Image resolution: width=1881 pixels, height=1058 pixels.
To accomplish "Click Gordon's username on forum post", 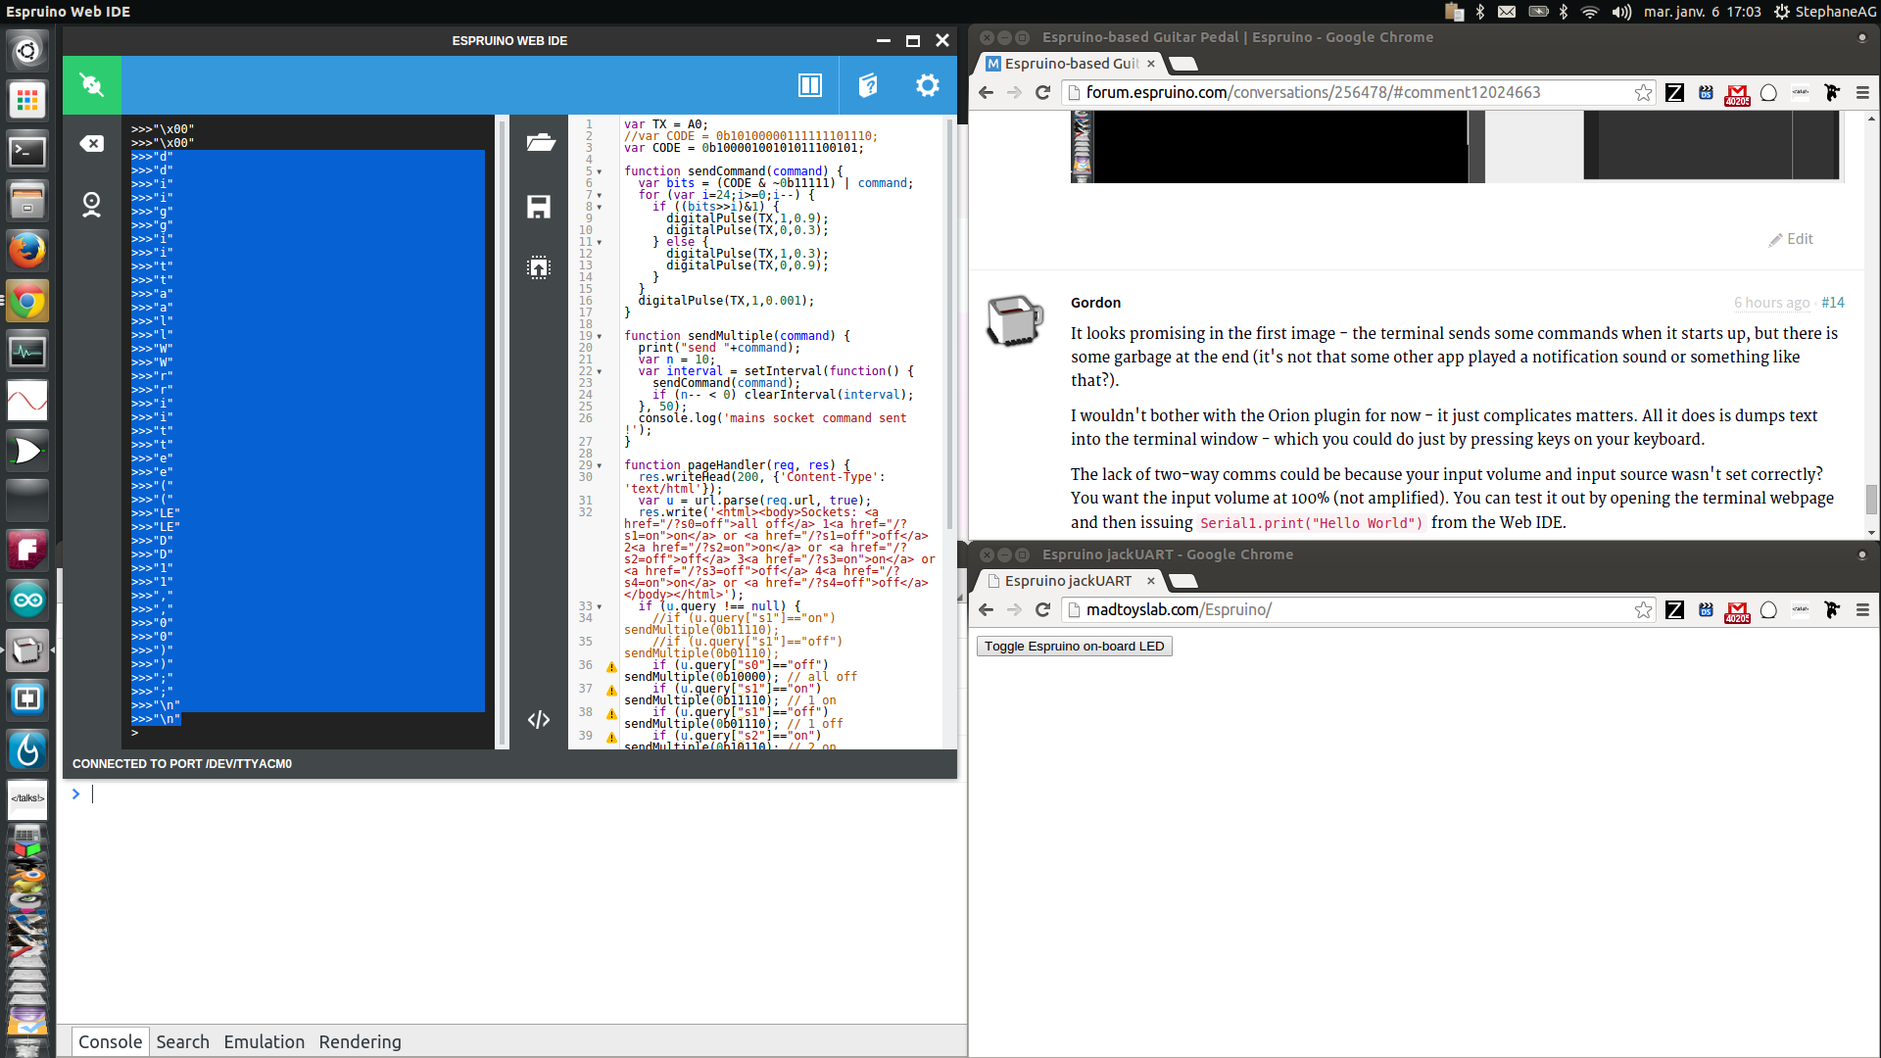I will [x=1095, y=303].
